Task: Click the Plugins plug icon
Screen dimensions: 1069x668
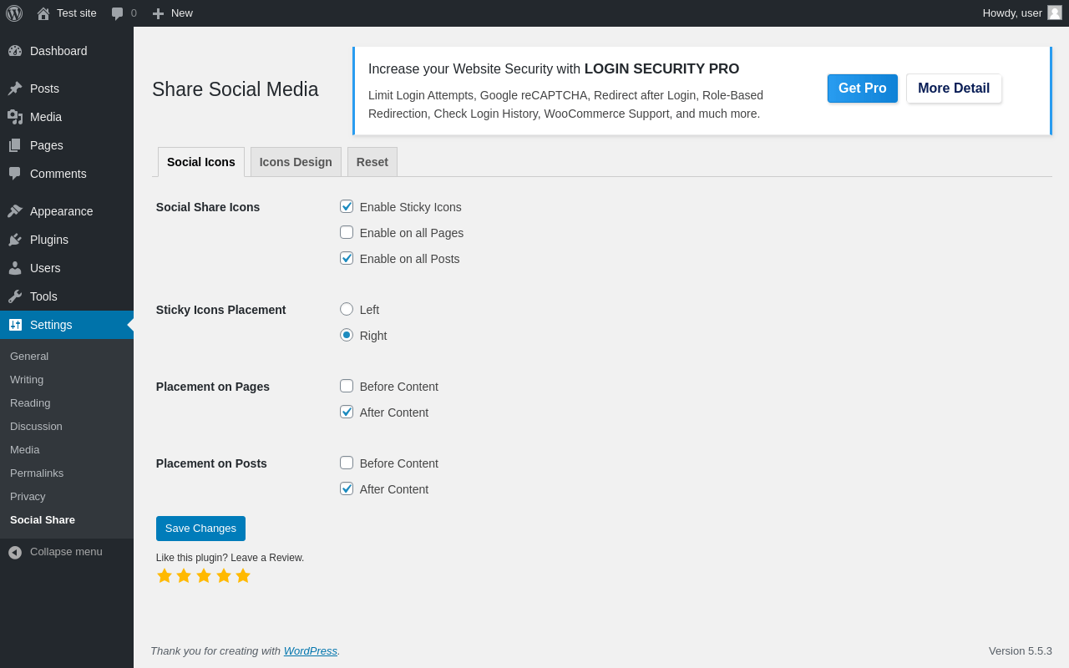Action: pyautogui.click(x=15, y=240)
